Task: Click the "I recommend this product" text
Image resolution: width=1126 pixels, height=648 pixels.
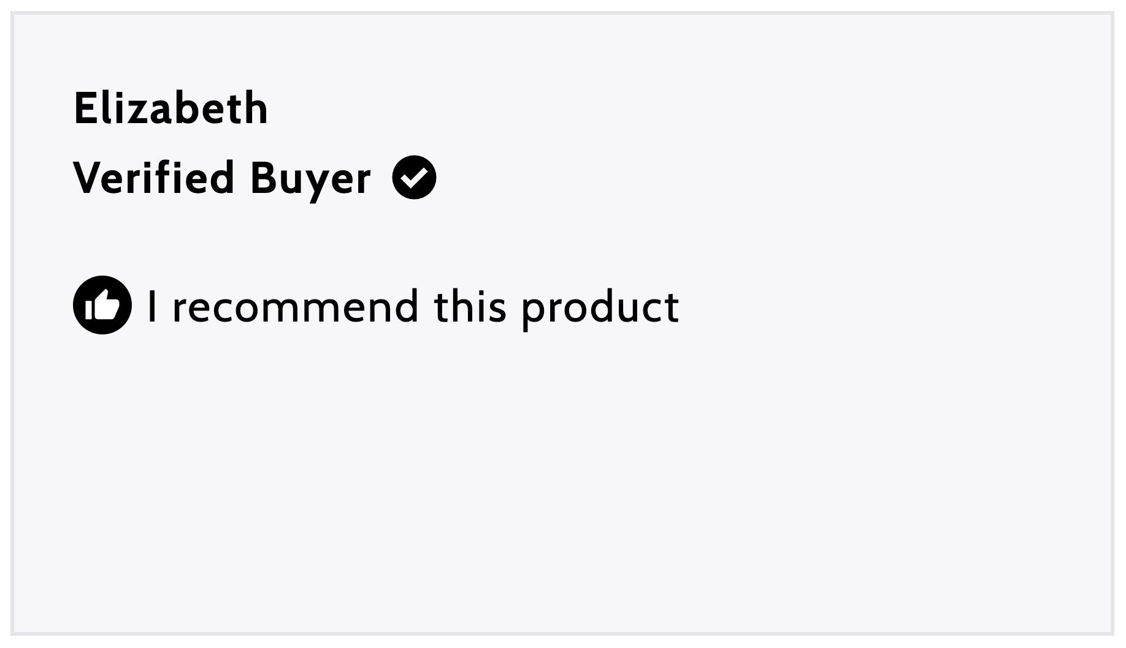Action: [413, 307]
